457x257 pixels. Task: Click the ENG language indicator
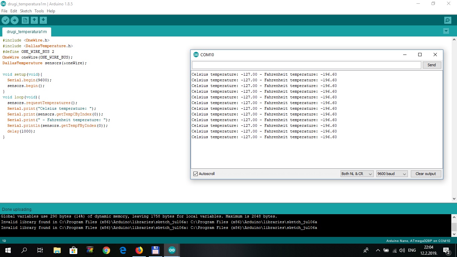(412, 250)
